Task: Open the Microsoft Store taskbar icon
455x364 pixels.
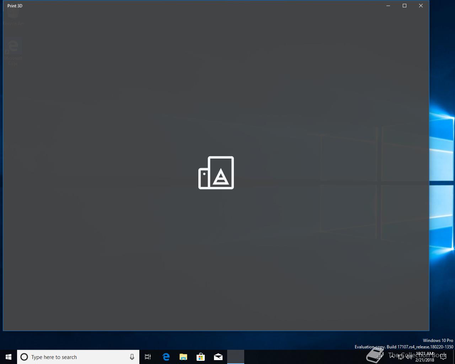Action: [x=201, y=357]
